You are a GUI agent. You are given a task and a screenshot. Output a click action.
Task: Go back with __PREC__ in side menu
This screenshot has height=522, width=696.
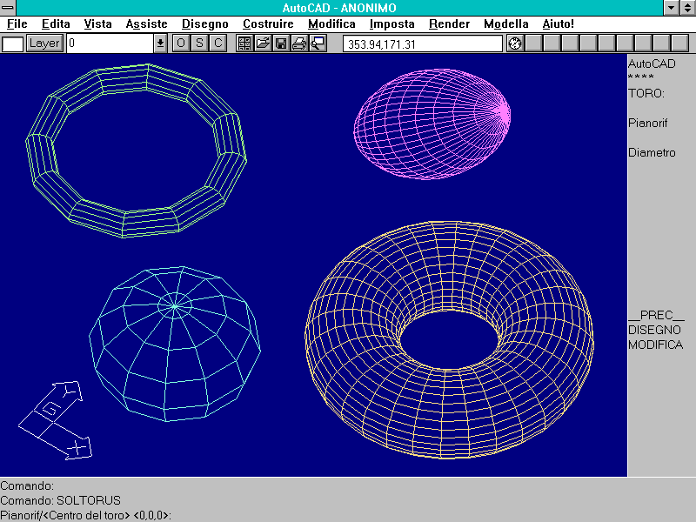pos(657,315)
